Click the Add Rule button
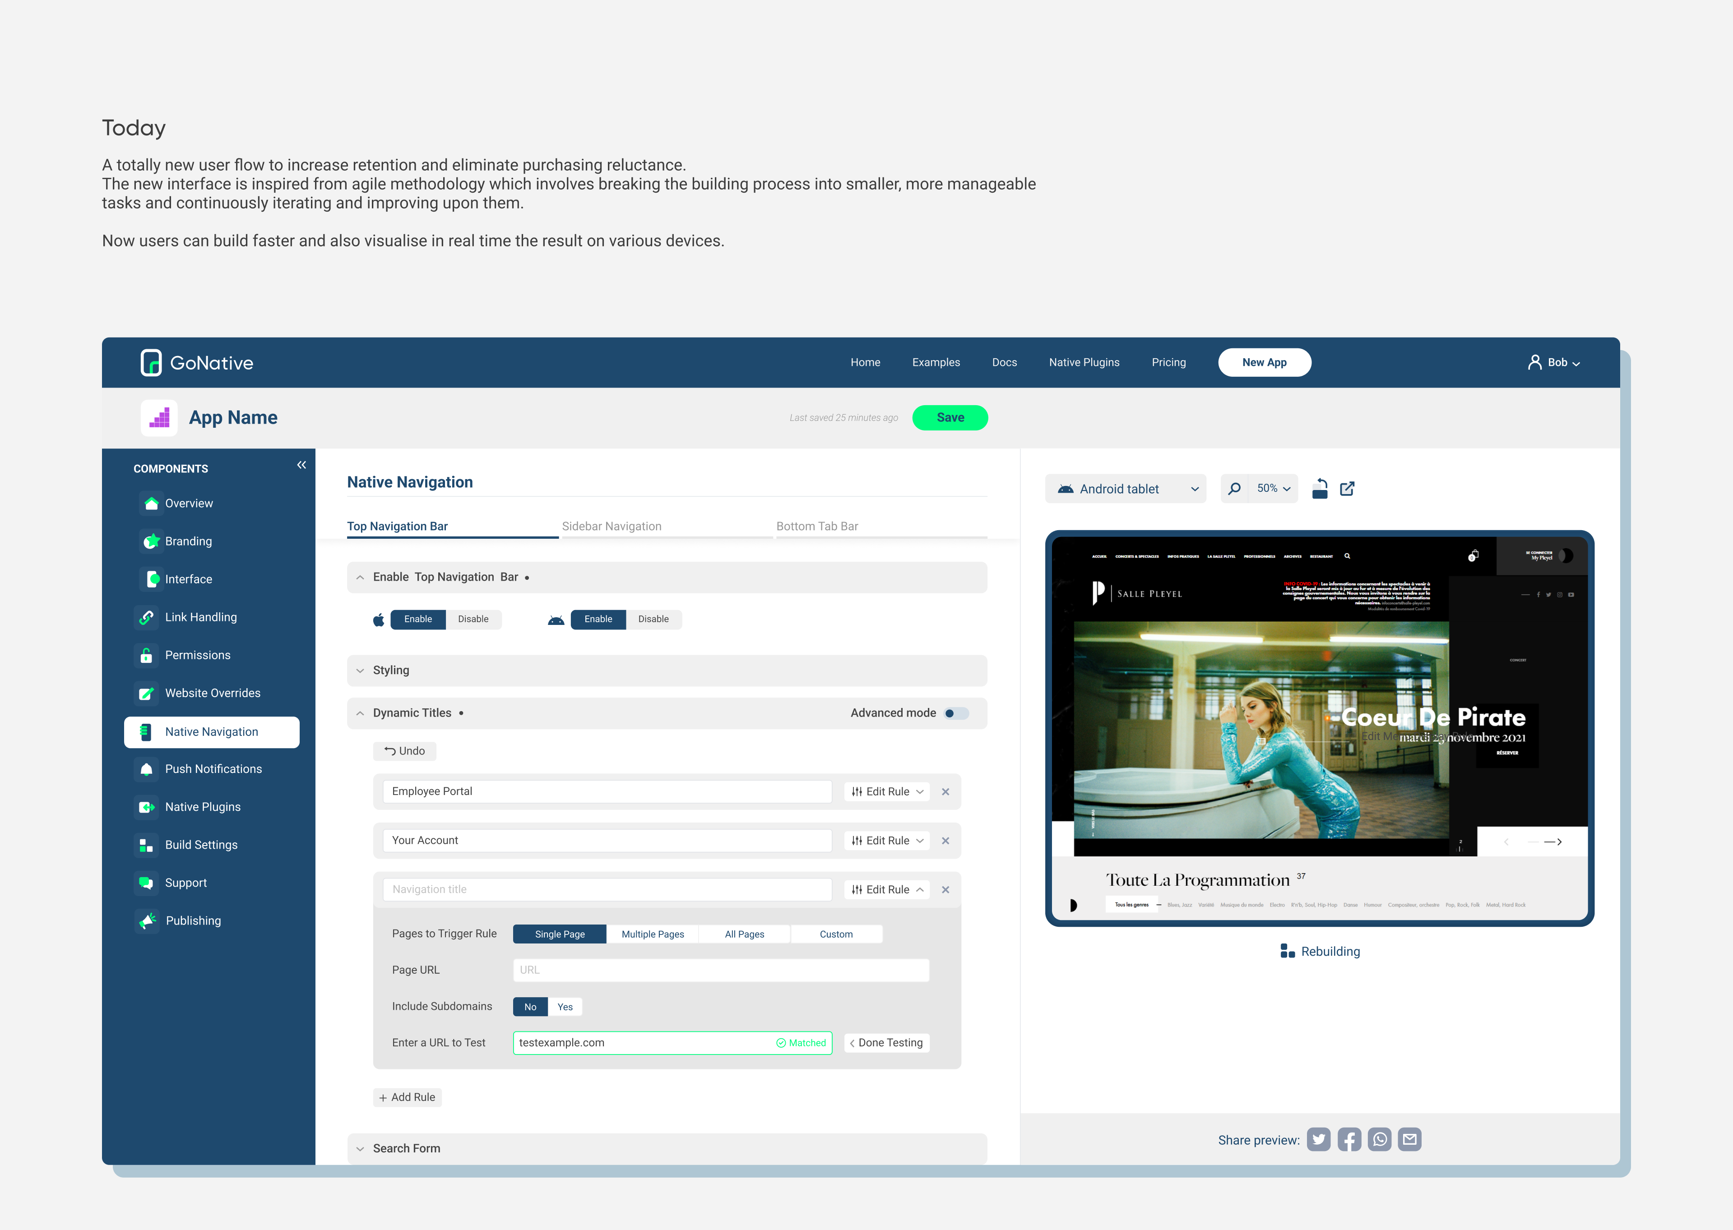Image resolution: width=1733 pixels, height=1230 pixels. (408, 1097)
